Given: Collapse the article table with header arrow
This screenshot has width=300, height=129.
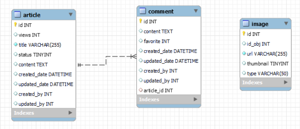Looking at the screenshot, I should [70, 14].
